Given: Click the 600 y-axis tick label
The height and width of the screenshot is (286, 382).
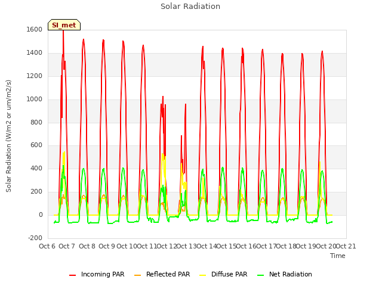Looking at the screenshot, I should coord(36,145).
